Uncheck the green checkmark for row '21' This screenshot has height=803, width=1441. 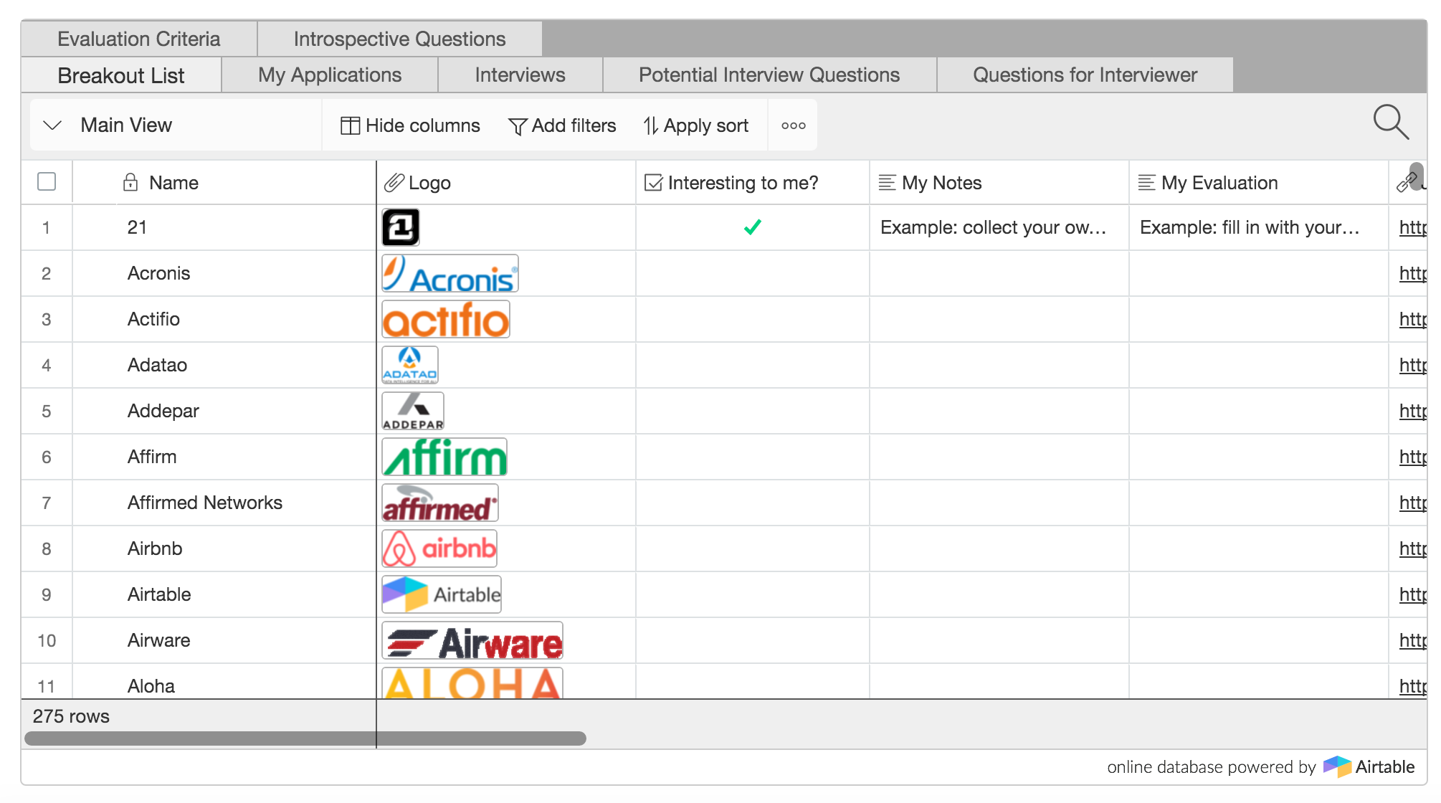click(x=752, y=227)
